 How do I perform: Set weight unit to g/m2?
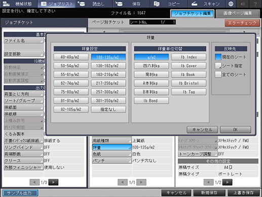click(152, 57)
